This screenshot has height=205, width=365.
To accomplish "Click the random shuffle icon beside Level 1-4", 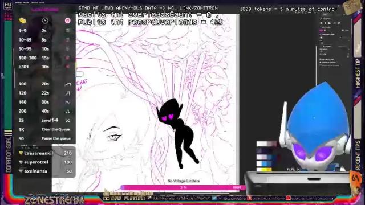I will 67,120.
